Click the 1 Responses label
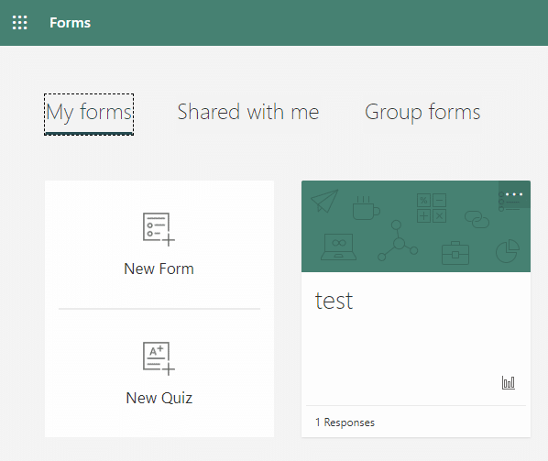 pyautogui.click(x=345, y=423)
